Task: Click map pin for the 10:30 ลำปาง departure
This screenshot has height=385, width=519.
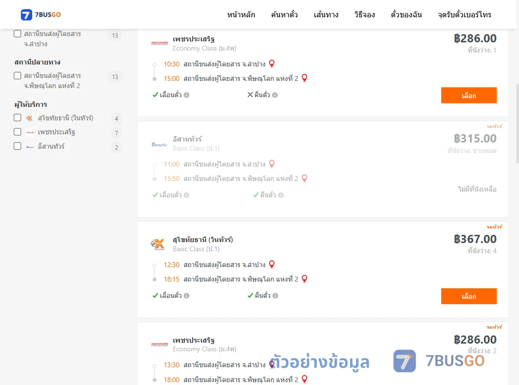Action: tap(272, 64)
